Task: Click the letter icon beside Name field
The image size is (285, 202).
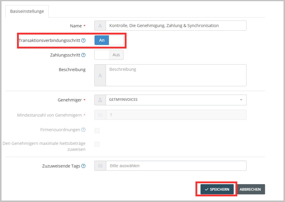Action: click(x=100, y=26)
